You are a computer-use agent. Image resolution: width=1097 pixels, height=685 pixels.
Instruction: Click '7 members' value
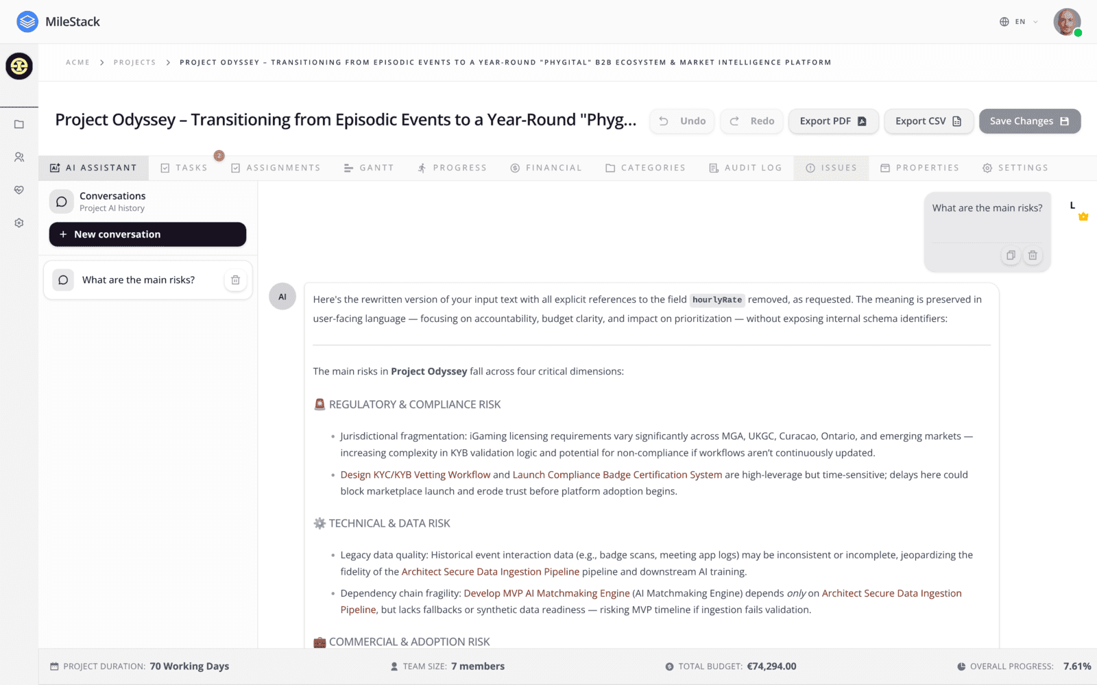coord(478,667)
